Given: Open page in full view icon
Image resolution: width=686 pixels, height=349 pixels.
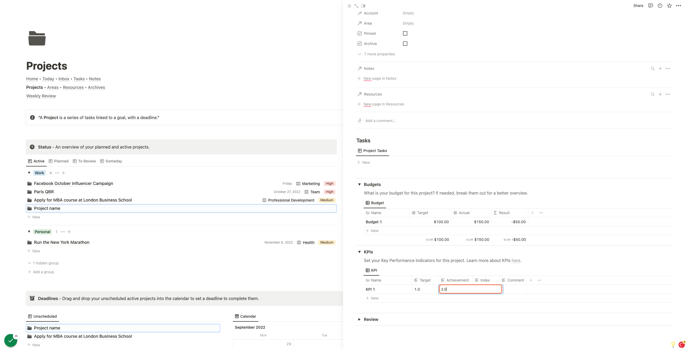Looking at the screenshot, I should click(x=356, y=6).
